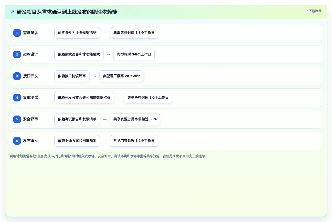Click the 接口开发 step name

[x=31, y=76]
